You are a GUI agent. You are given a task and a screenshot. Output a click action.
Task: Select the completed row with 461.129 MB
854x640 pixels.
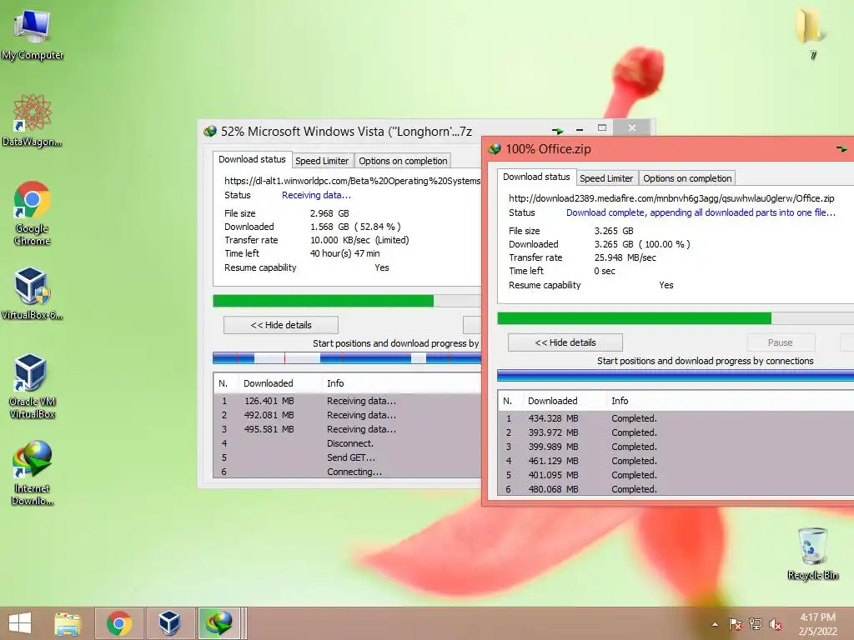[x=676, y=461]
